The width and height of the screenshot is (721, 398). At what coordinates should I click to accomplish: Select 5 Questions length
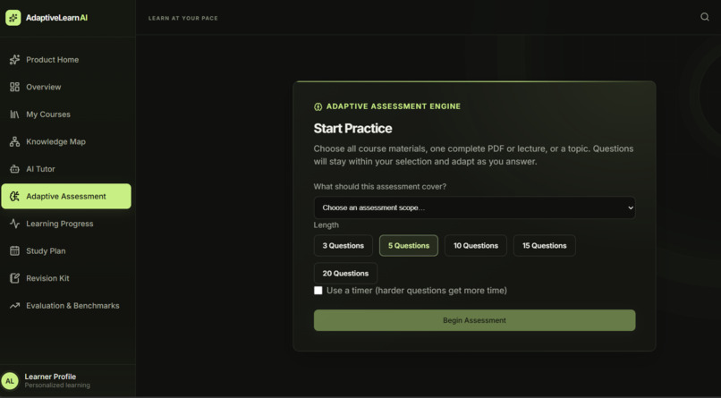point(408,245)
